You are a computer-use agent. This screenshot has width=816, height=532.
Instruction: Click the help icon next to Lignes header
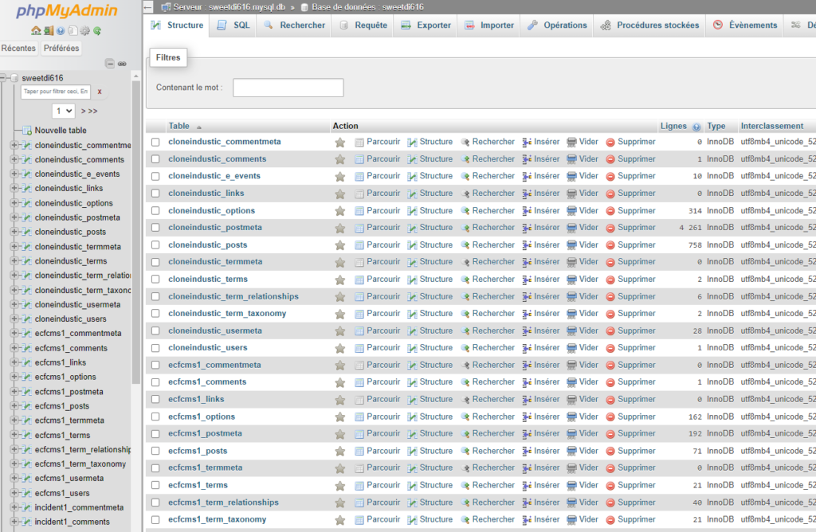click(696, 127)
